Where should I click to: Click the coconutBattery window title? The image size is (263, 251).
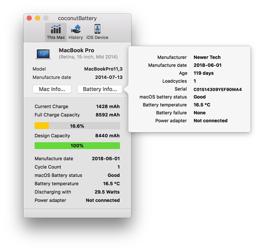click(77, 18)
